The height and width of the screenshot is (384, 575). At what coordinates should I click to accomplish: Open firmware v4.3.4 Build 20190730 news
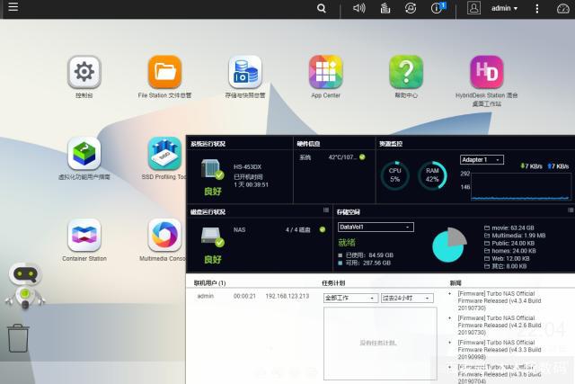pos(500,300)
